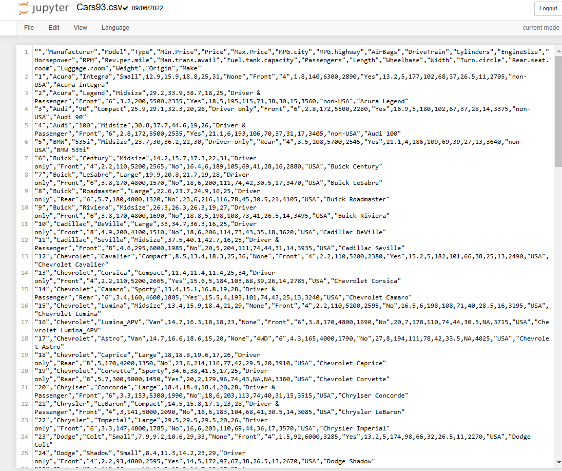Screen dimensions: 562x471
Task: Open the Language menu
Action: click(x=115, y=27)
